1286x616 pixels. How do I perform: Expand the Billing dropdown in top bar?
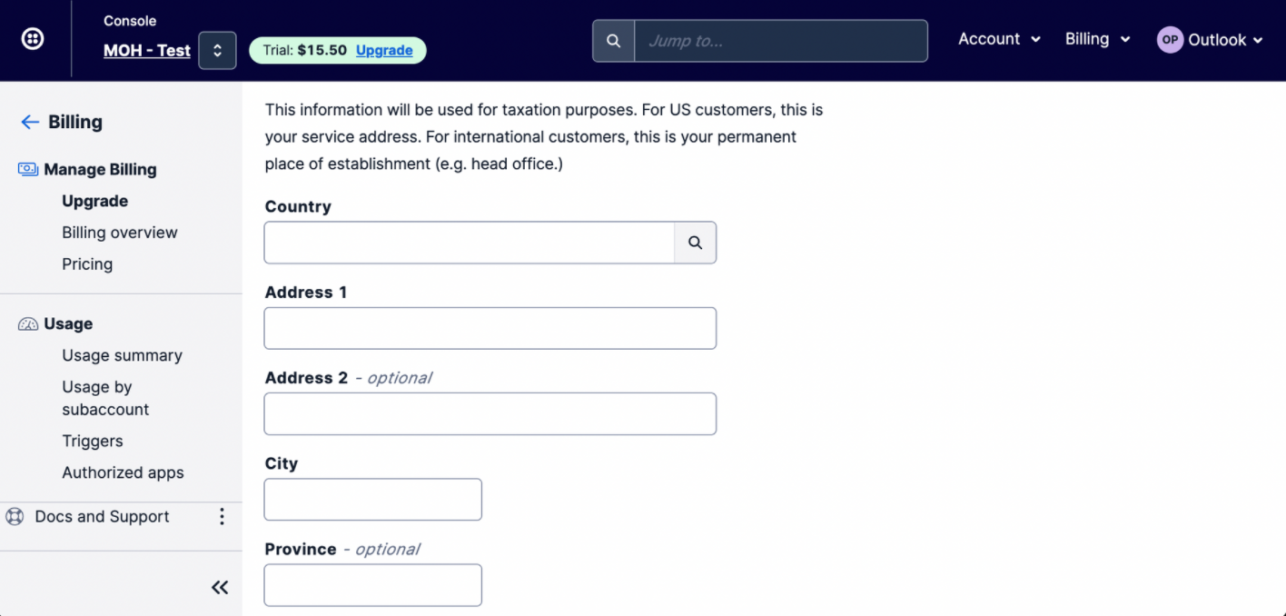pos(1097,39)
